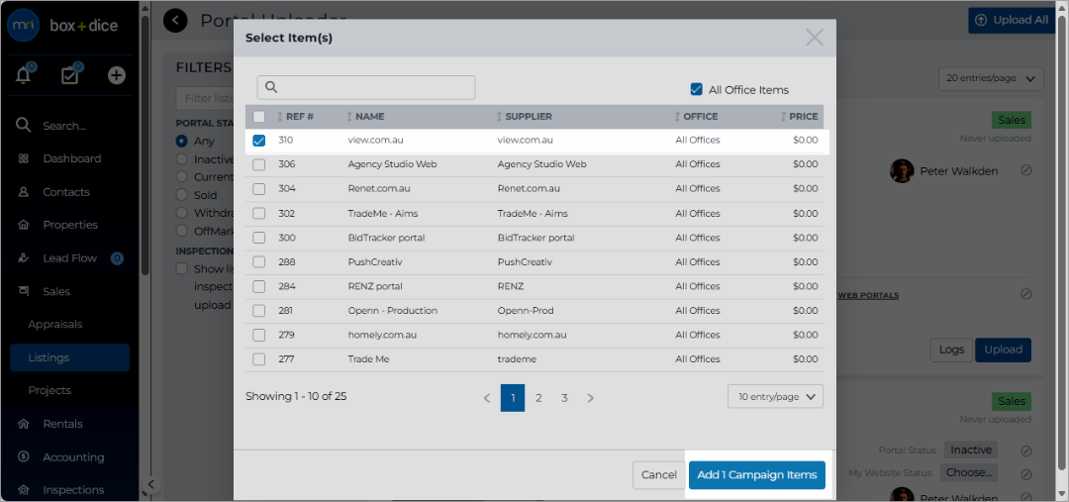Click the Accounting dollar icon
Image resolution: width=1069 pixels, height=502 pixels.
(24, 457)
